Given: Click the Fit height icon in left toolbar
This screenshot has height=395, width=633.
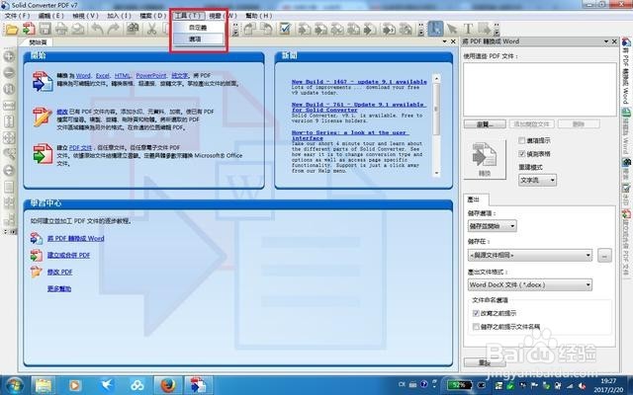Looking at the screenshot, I should pyautogui.click(x=9, y=121).
